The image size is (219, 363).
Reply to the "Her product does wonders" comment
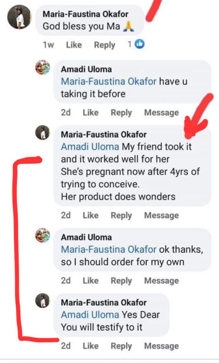pyautogui.click(x=121, y=216)
